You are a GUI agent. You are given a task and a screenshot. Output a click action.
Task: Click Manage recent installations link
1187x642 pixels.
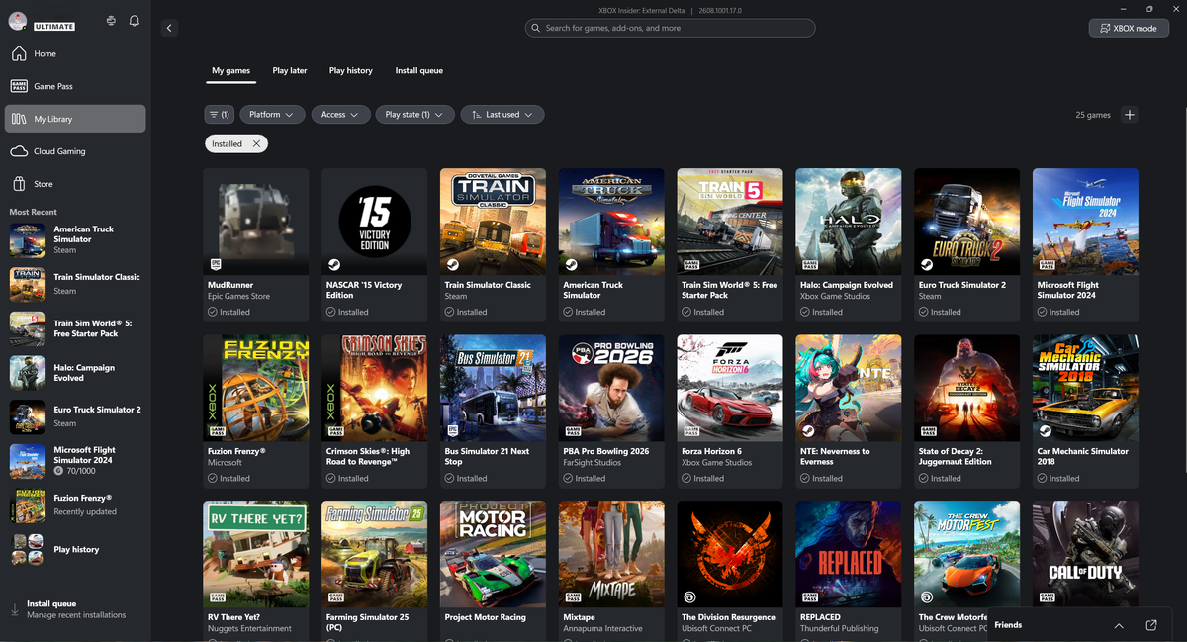click(76, 615)
